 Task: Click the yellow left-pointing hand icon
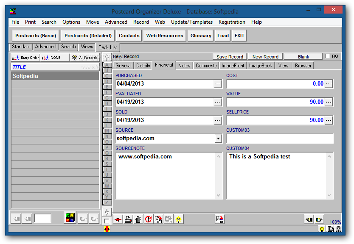pyautogui.click(x=309, y=219)
